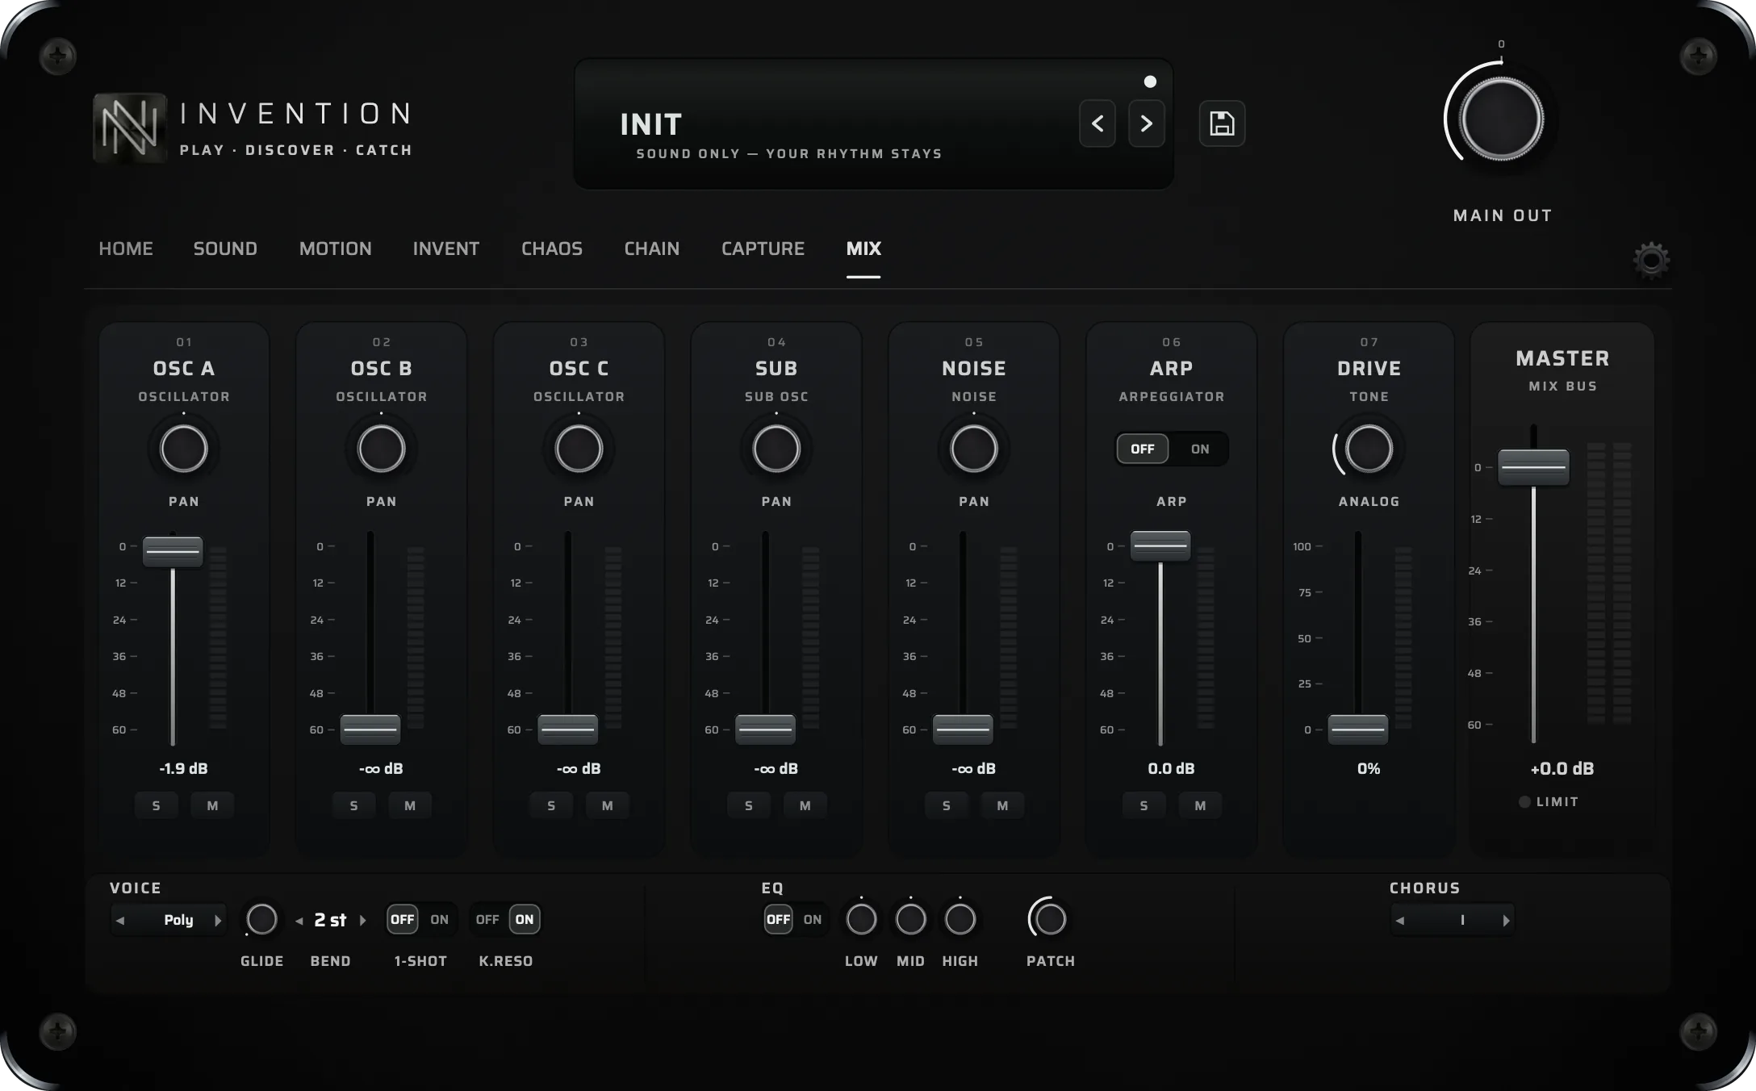Mute the OSC B channel
Viewport: 1756px width, 1091px height.
click(410, 805)
